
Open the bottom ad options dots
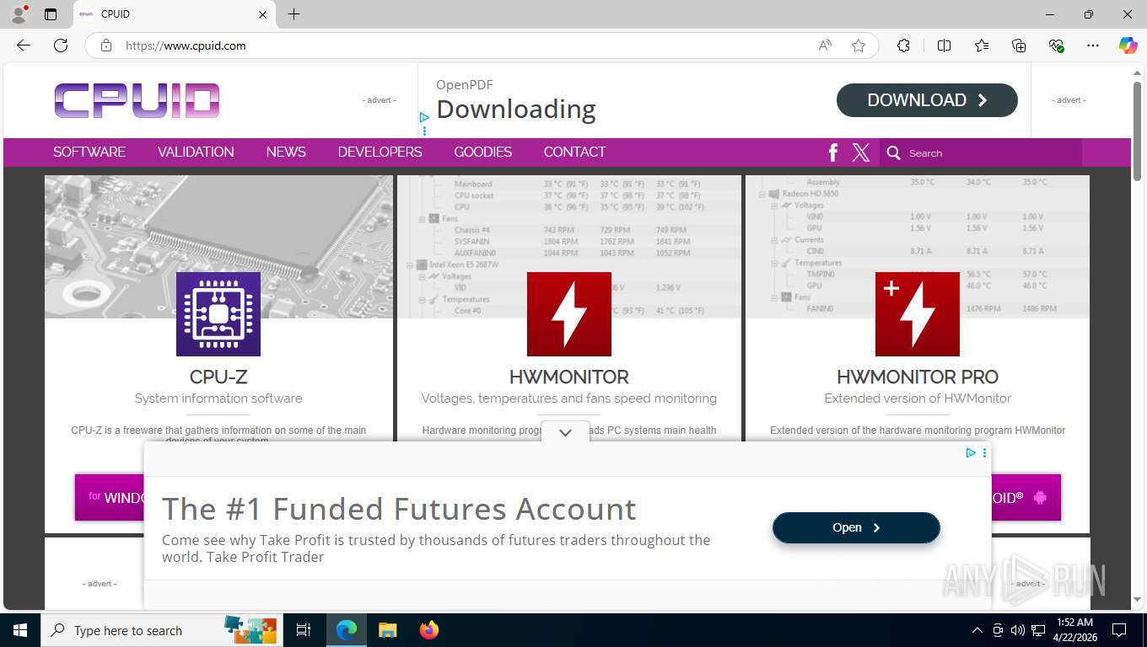tap(984, 453)
